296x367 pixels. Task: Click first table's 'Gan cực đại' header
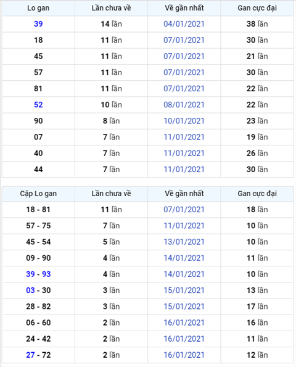tap(257, 8)
